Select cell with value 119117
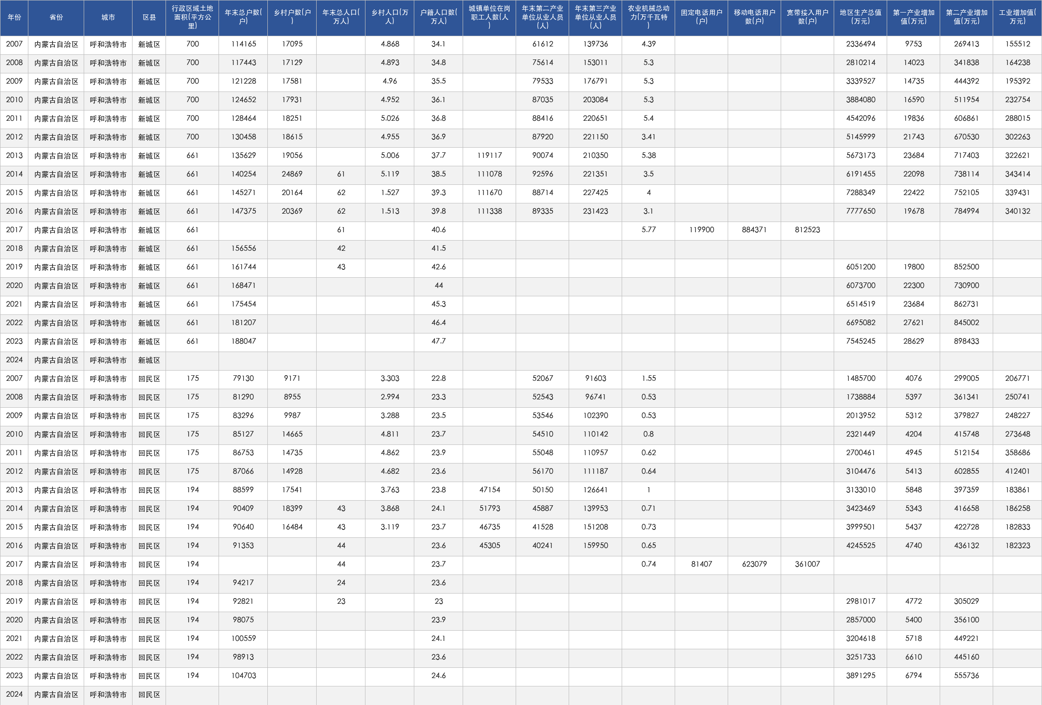 click(489, 156)
